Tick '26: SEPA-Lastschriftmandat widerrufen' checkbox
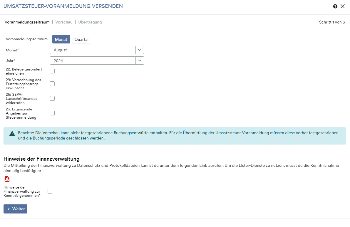The width and height of the screenshot is (350, 227). [x=52, y=98]
